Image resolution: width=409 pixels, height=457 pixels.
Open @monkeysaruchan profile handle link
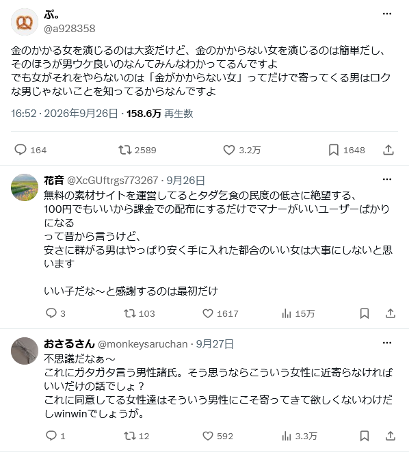click(143, 344)
